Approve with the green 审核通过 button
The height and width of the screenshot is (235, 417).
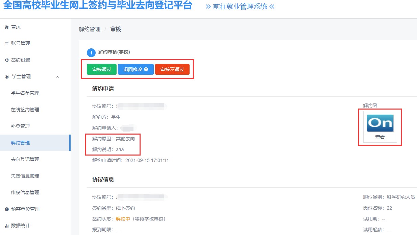click(102, 69)
